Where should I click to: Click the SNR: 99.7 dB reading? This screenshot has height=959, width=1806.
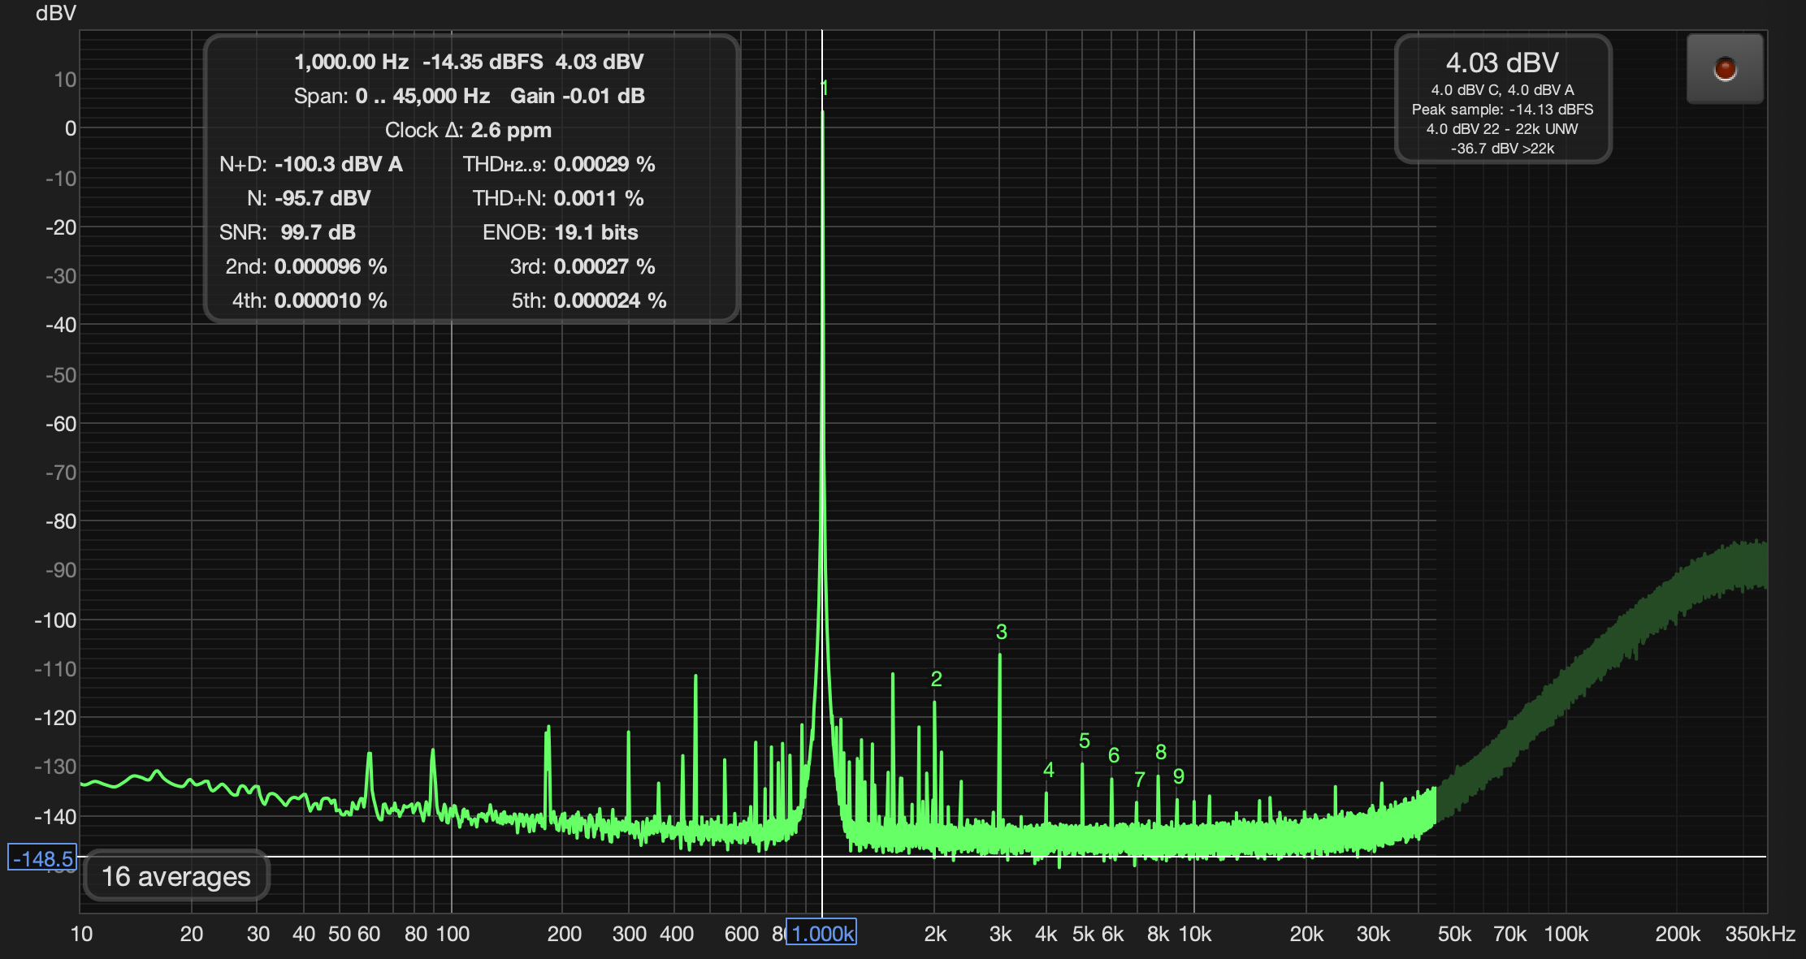(x=288, y=232)
